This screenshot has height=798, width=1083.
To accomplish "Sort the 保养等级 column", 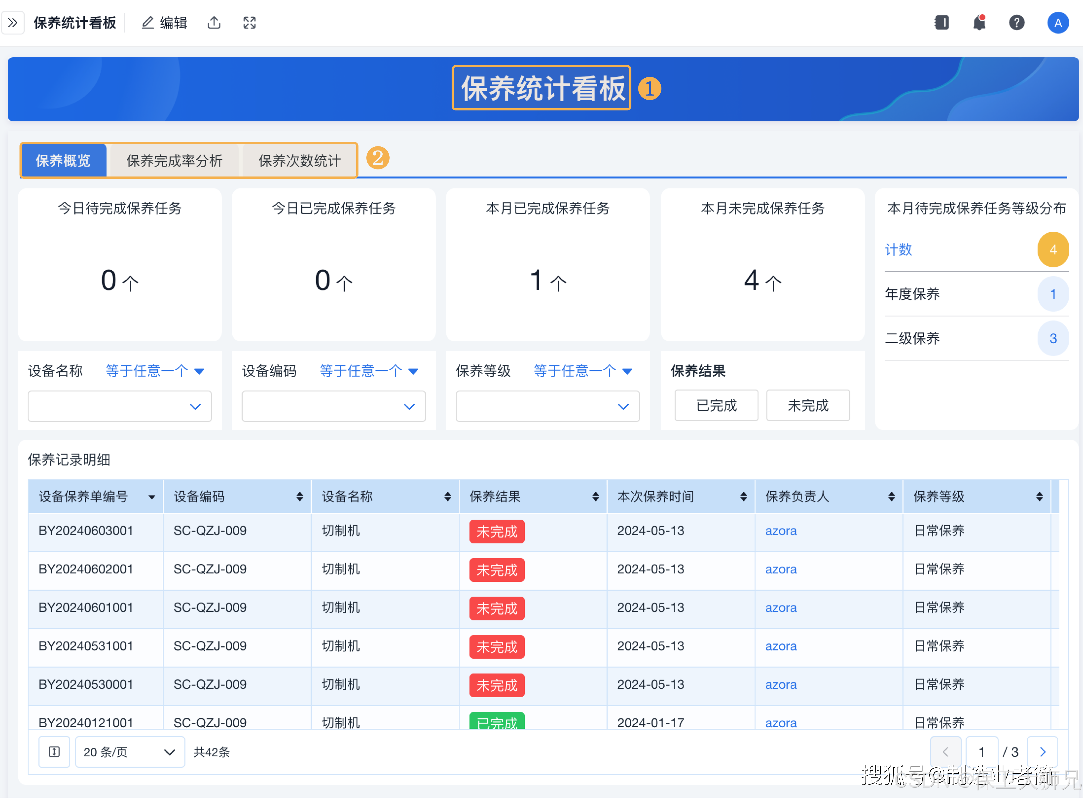I will (x=1039, y=496).
